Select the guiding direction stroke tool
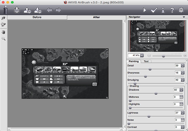 coord(4,18)
